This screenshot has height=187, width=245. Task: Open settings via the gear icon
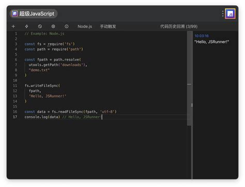[x=53, y=26]
